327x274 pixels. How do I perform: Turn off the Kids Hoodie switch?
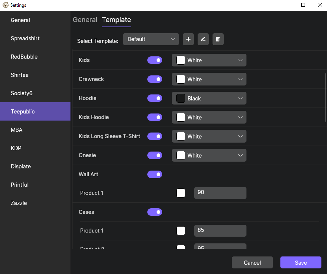(x=154, y=117)
